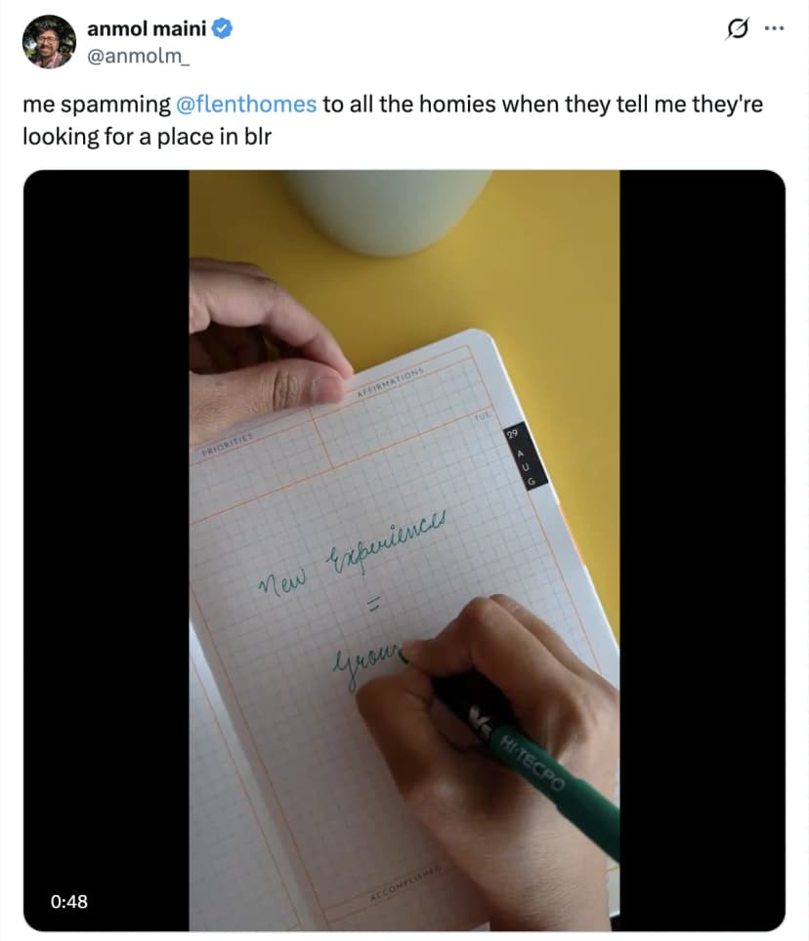This screenshot has width=809, height=941.
Task: Click the AFFIRMATIONS heading on the notebook
Action: pyautogui.click(x=391, y=382)
